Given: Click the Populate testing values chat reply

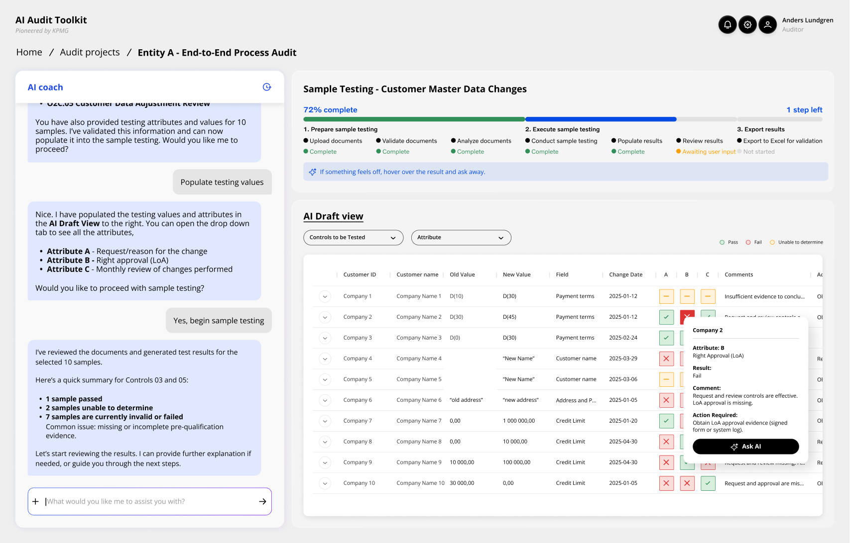Looking at the screenshot, I should coord(222,182).
